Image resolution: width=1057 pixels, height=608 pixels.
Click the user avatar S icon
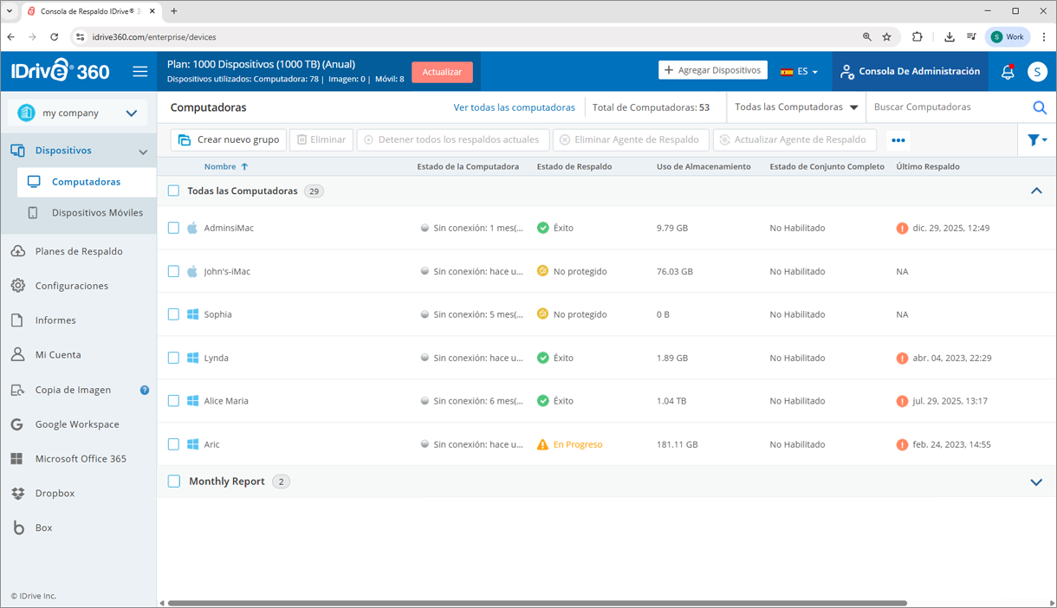(1037, 72)
